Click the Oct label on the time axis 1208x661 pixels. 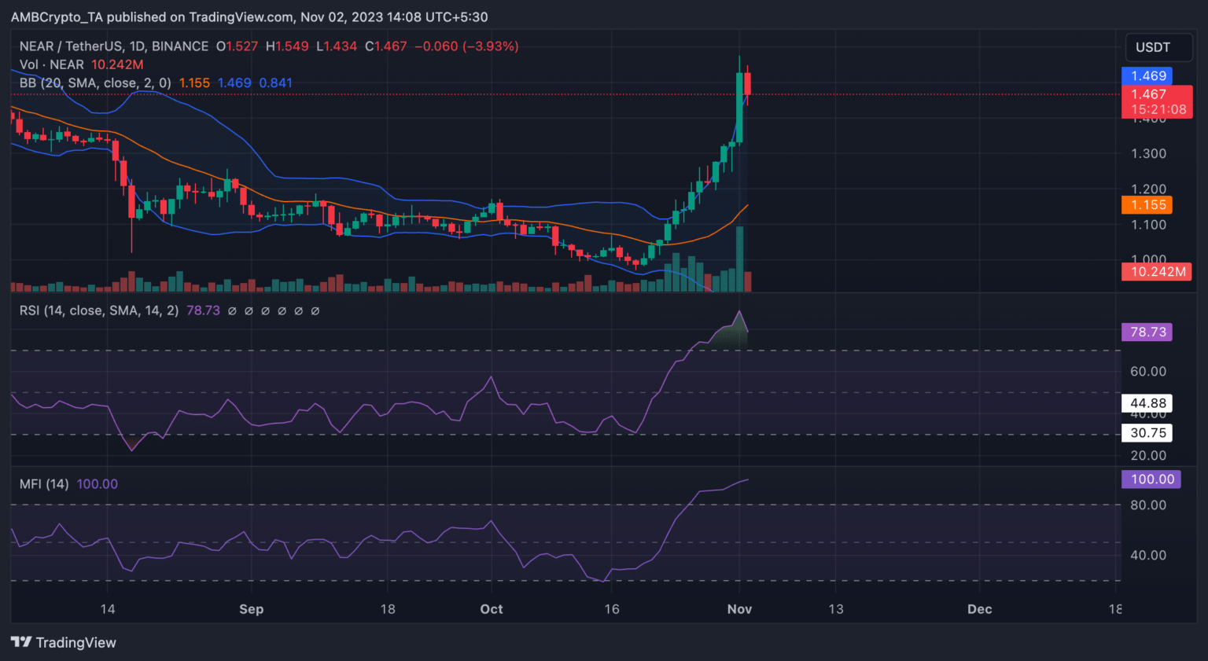click(492, 609)
